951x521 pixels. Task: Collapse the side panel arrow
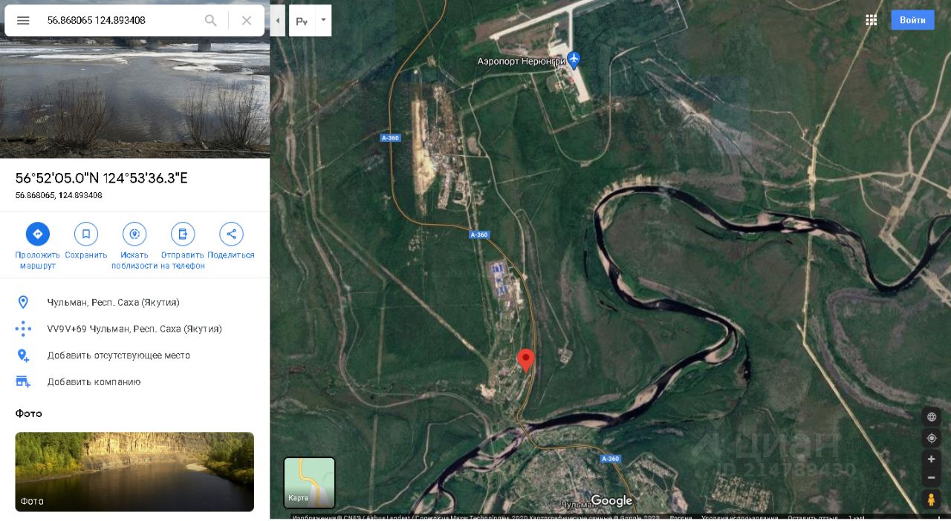[x=277, y=21]
